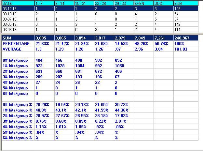Click the 3# hits/group % row label
The image size is (203, 151).
17,121
